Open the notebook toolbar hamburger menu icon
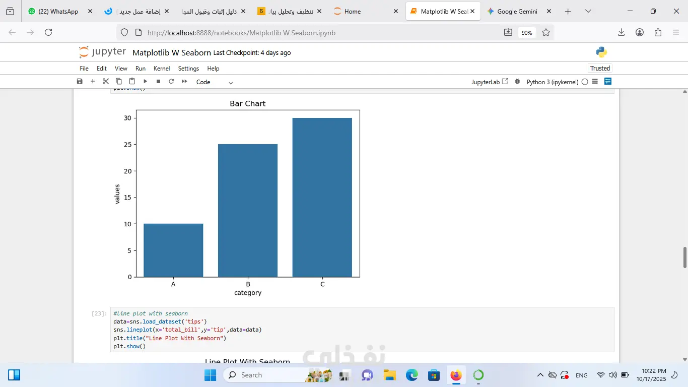 coord(595,82)
